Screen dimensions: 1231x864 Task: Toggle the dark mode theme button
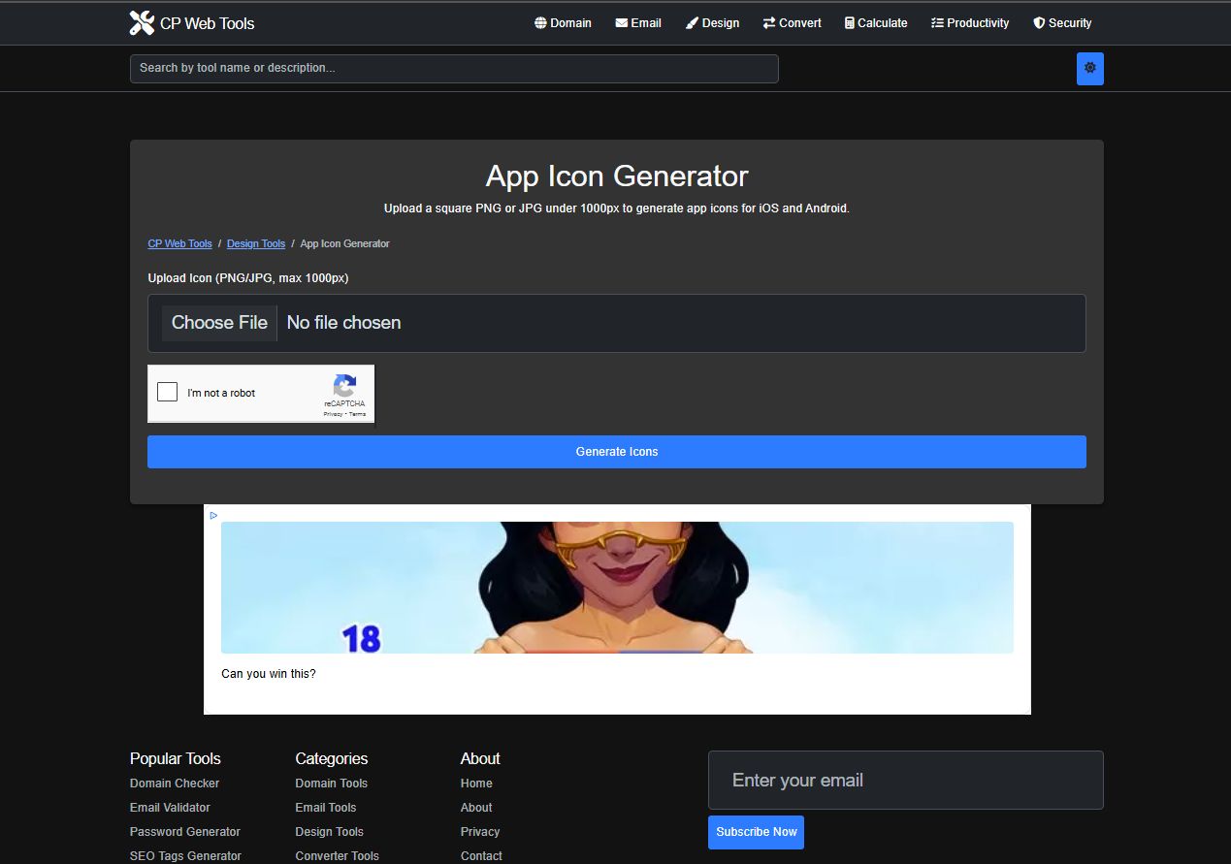click(1089, 68)
